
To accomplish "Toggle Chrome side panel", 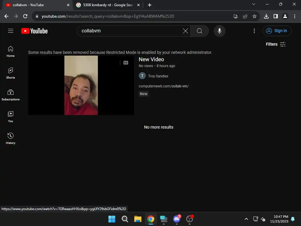I will tap(276, 16).
